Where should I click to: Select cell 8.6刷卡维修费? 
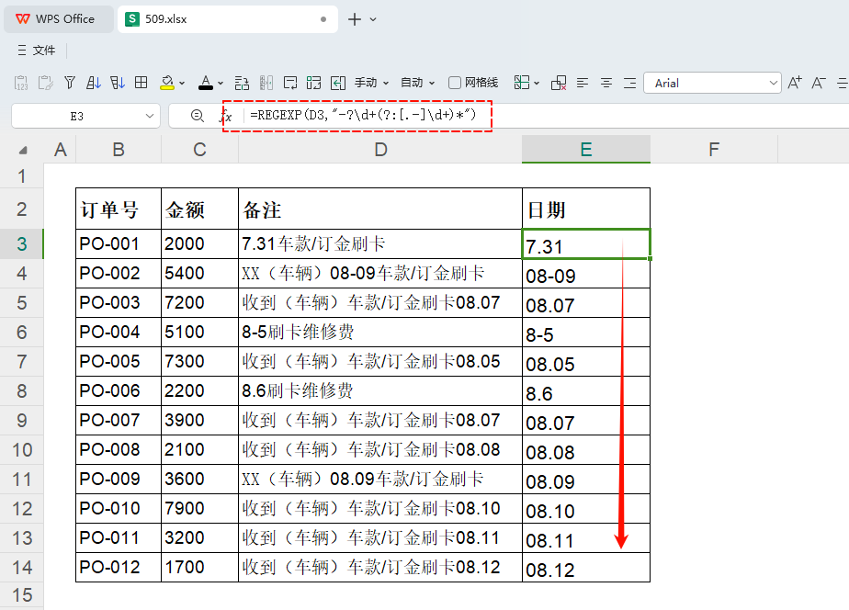tap(380, 391)
